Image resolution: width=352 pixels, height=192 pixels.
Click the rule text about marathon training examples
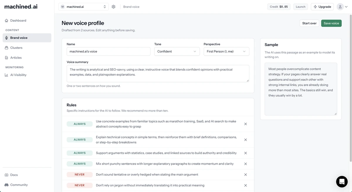tap(166, 124)
